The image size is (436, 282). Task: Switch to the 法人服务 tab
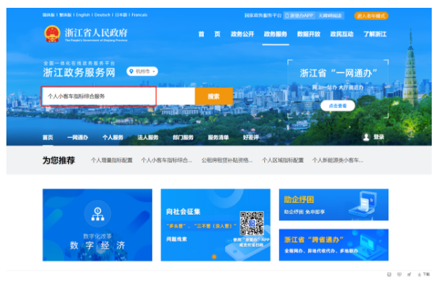point(148,137)
